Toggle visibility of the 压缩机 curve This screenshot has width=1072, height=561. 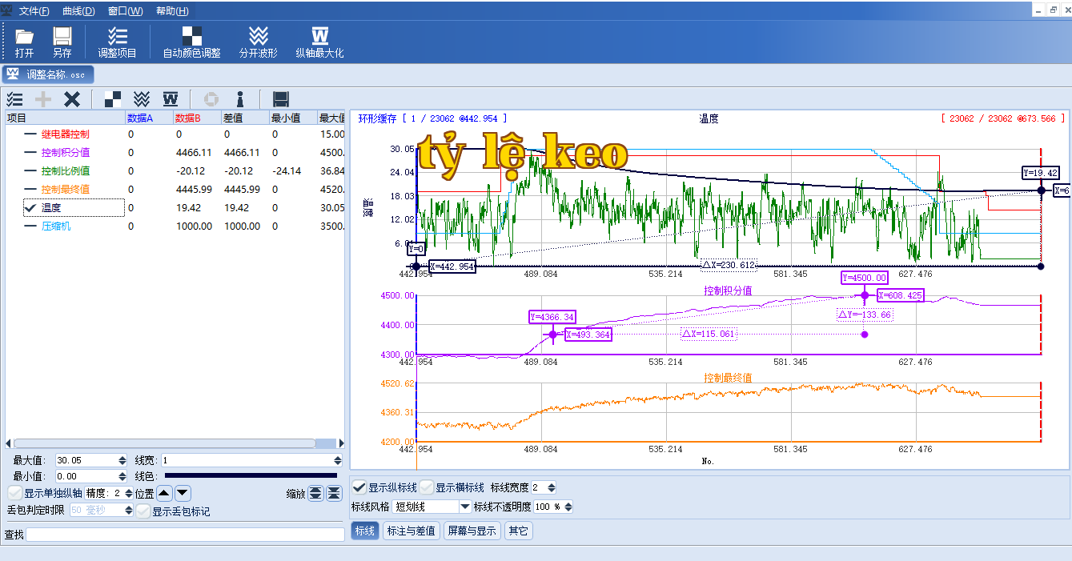(x=30, y=226)
